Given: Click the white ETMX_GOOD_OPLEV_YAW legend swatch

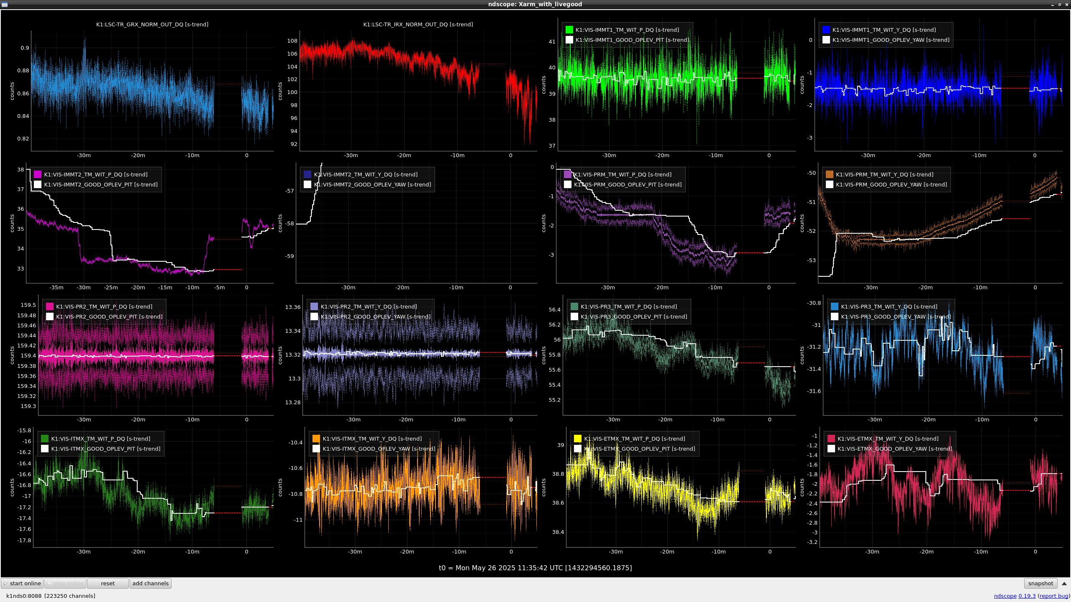Looking at the screenshot, I should tap(831, 449).
